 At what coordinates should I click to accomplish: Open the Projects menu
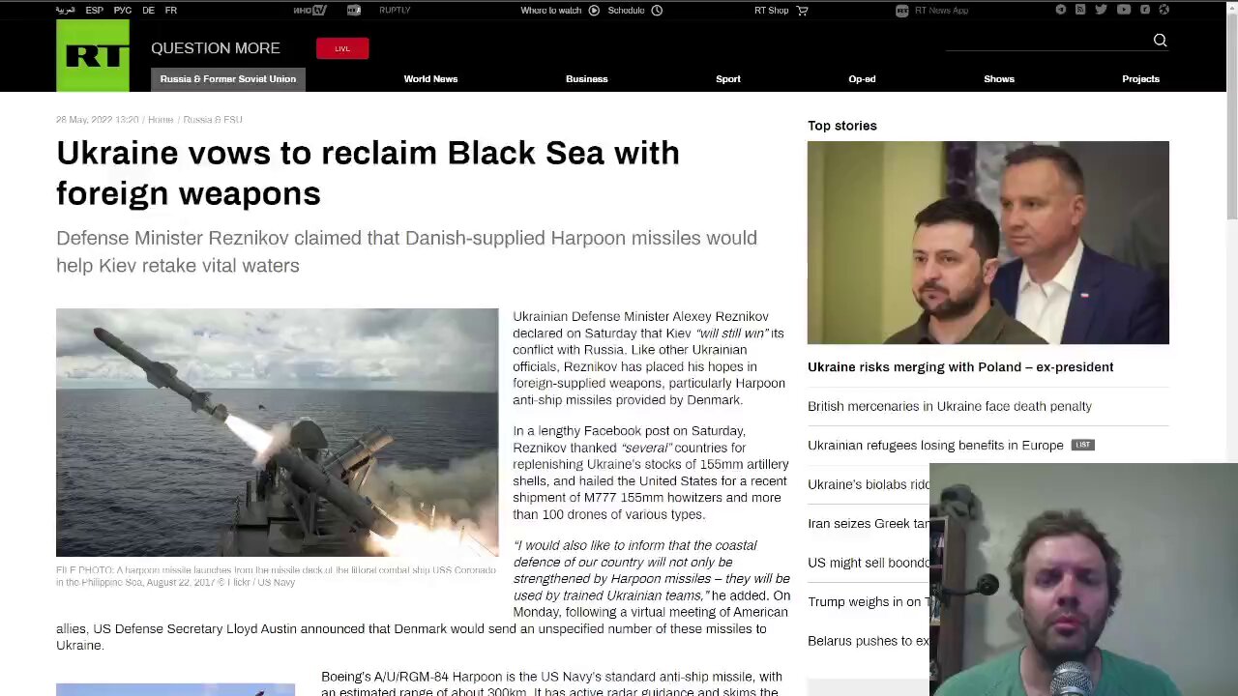pyautogui.click(x=1140, y=79)
